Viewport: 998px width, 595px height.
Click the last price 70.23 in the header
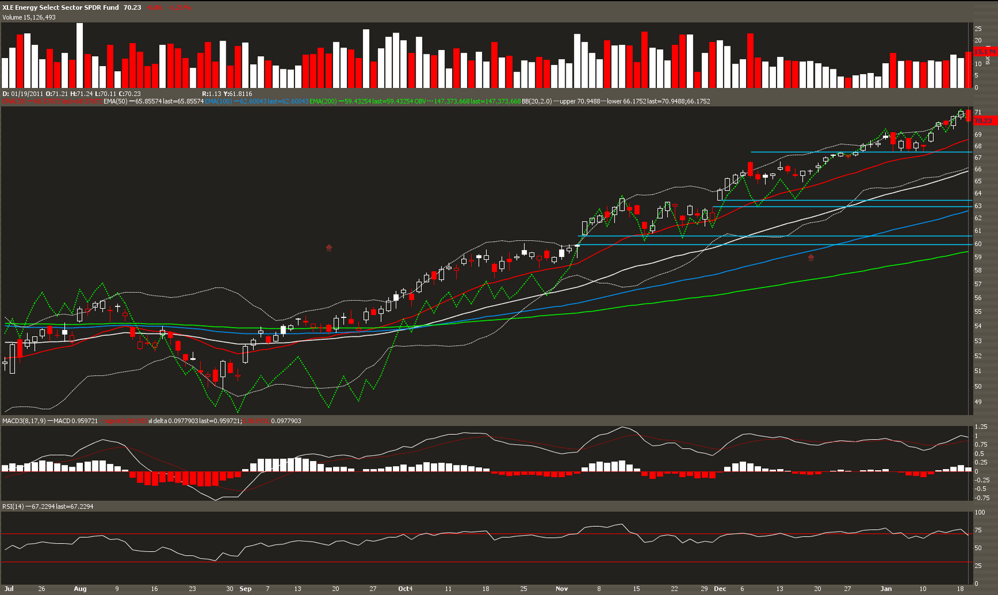(x=132, y=7)
